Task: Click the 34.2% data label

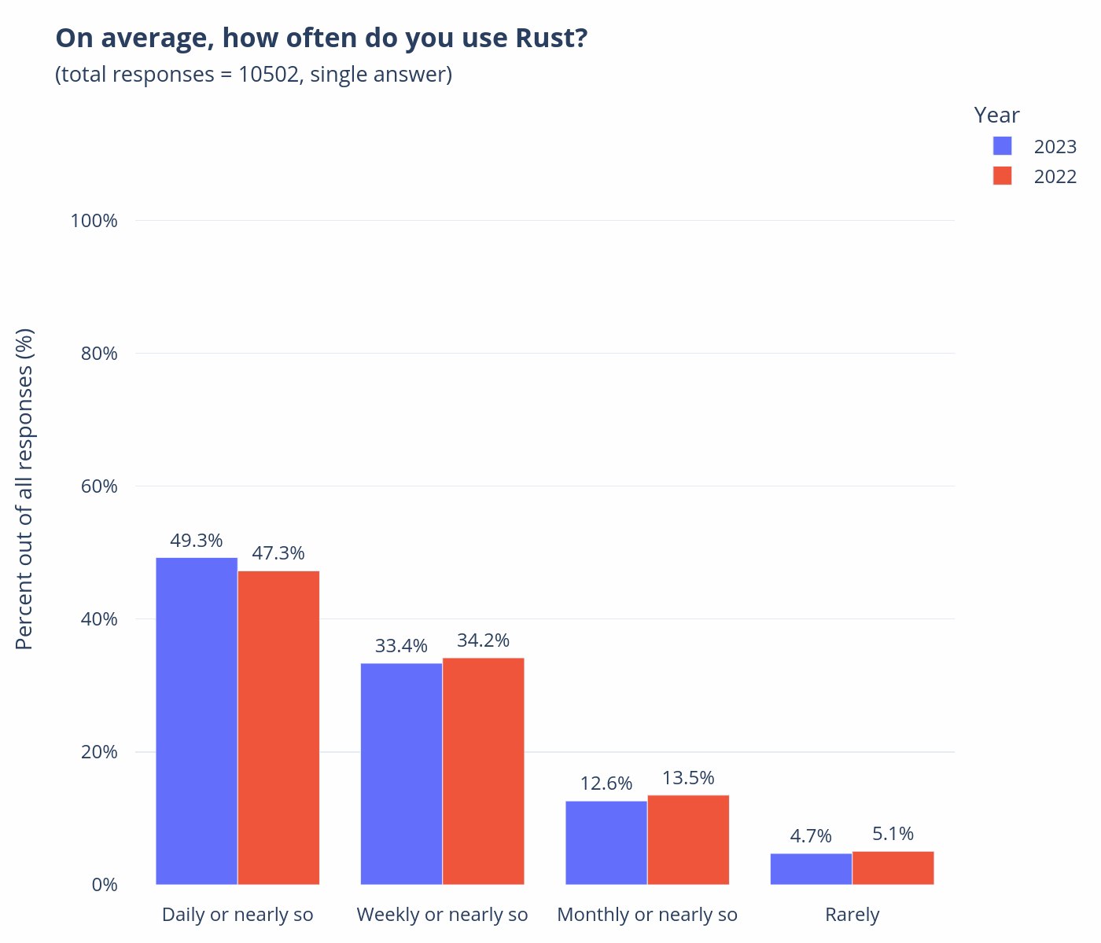Action: click(x=483, y=640)
